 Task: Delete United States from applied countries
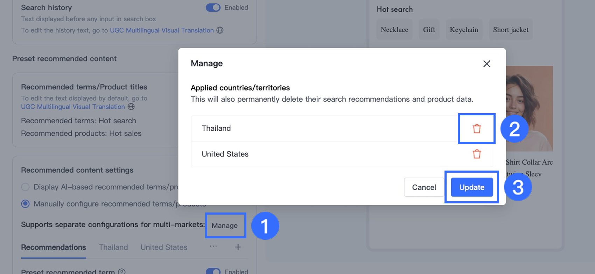477,154
